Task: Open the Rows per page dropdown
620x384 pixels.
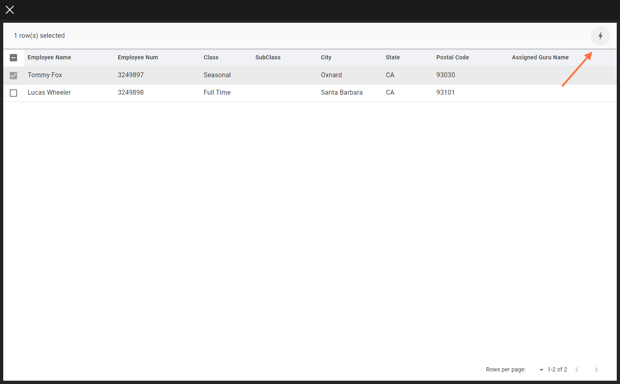Action: (541, 369)
